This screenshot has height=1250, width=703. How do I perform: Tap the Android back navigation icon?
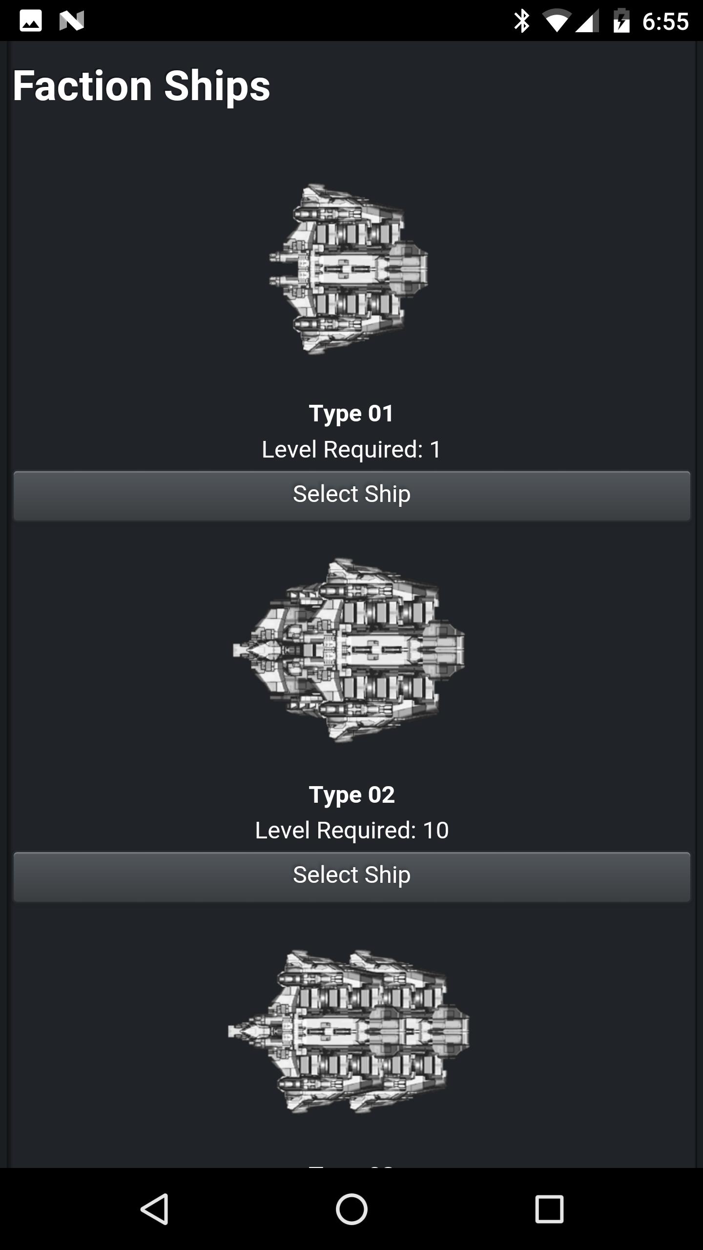pyautogui.click(x=155, y=1209)
